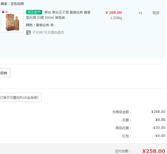
Task: Click the 报销 button
Action: point(5,73)
